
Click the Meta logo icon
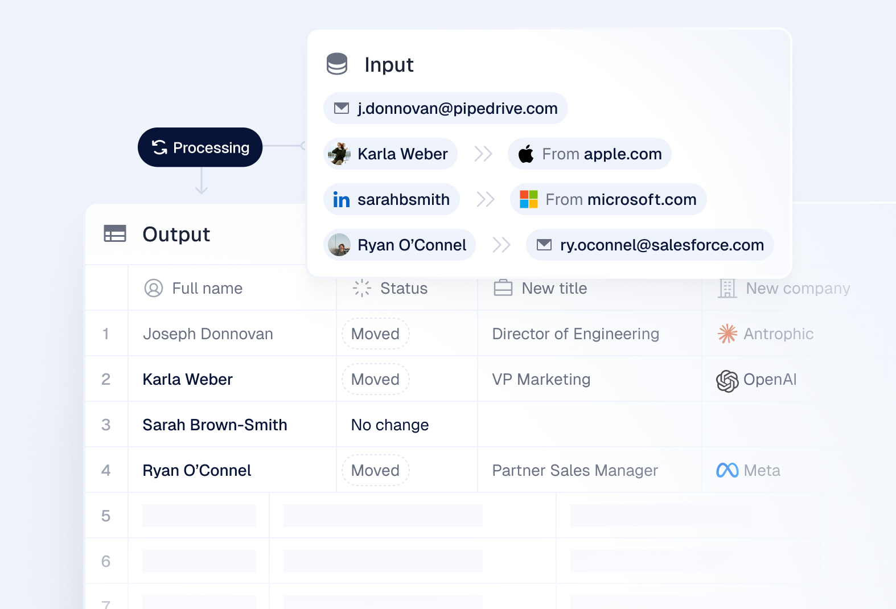coord(728,470)
